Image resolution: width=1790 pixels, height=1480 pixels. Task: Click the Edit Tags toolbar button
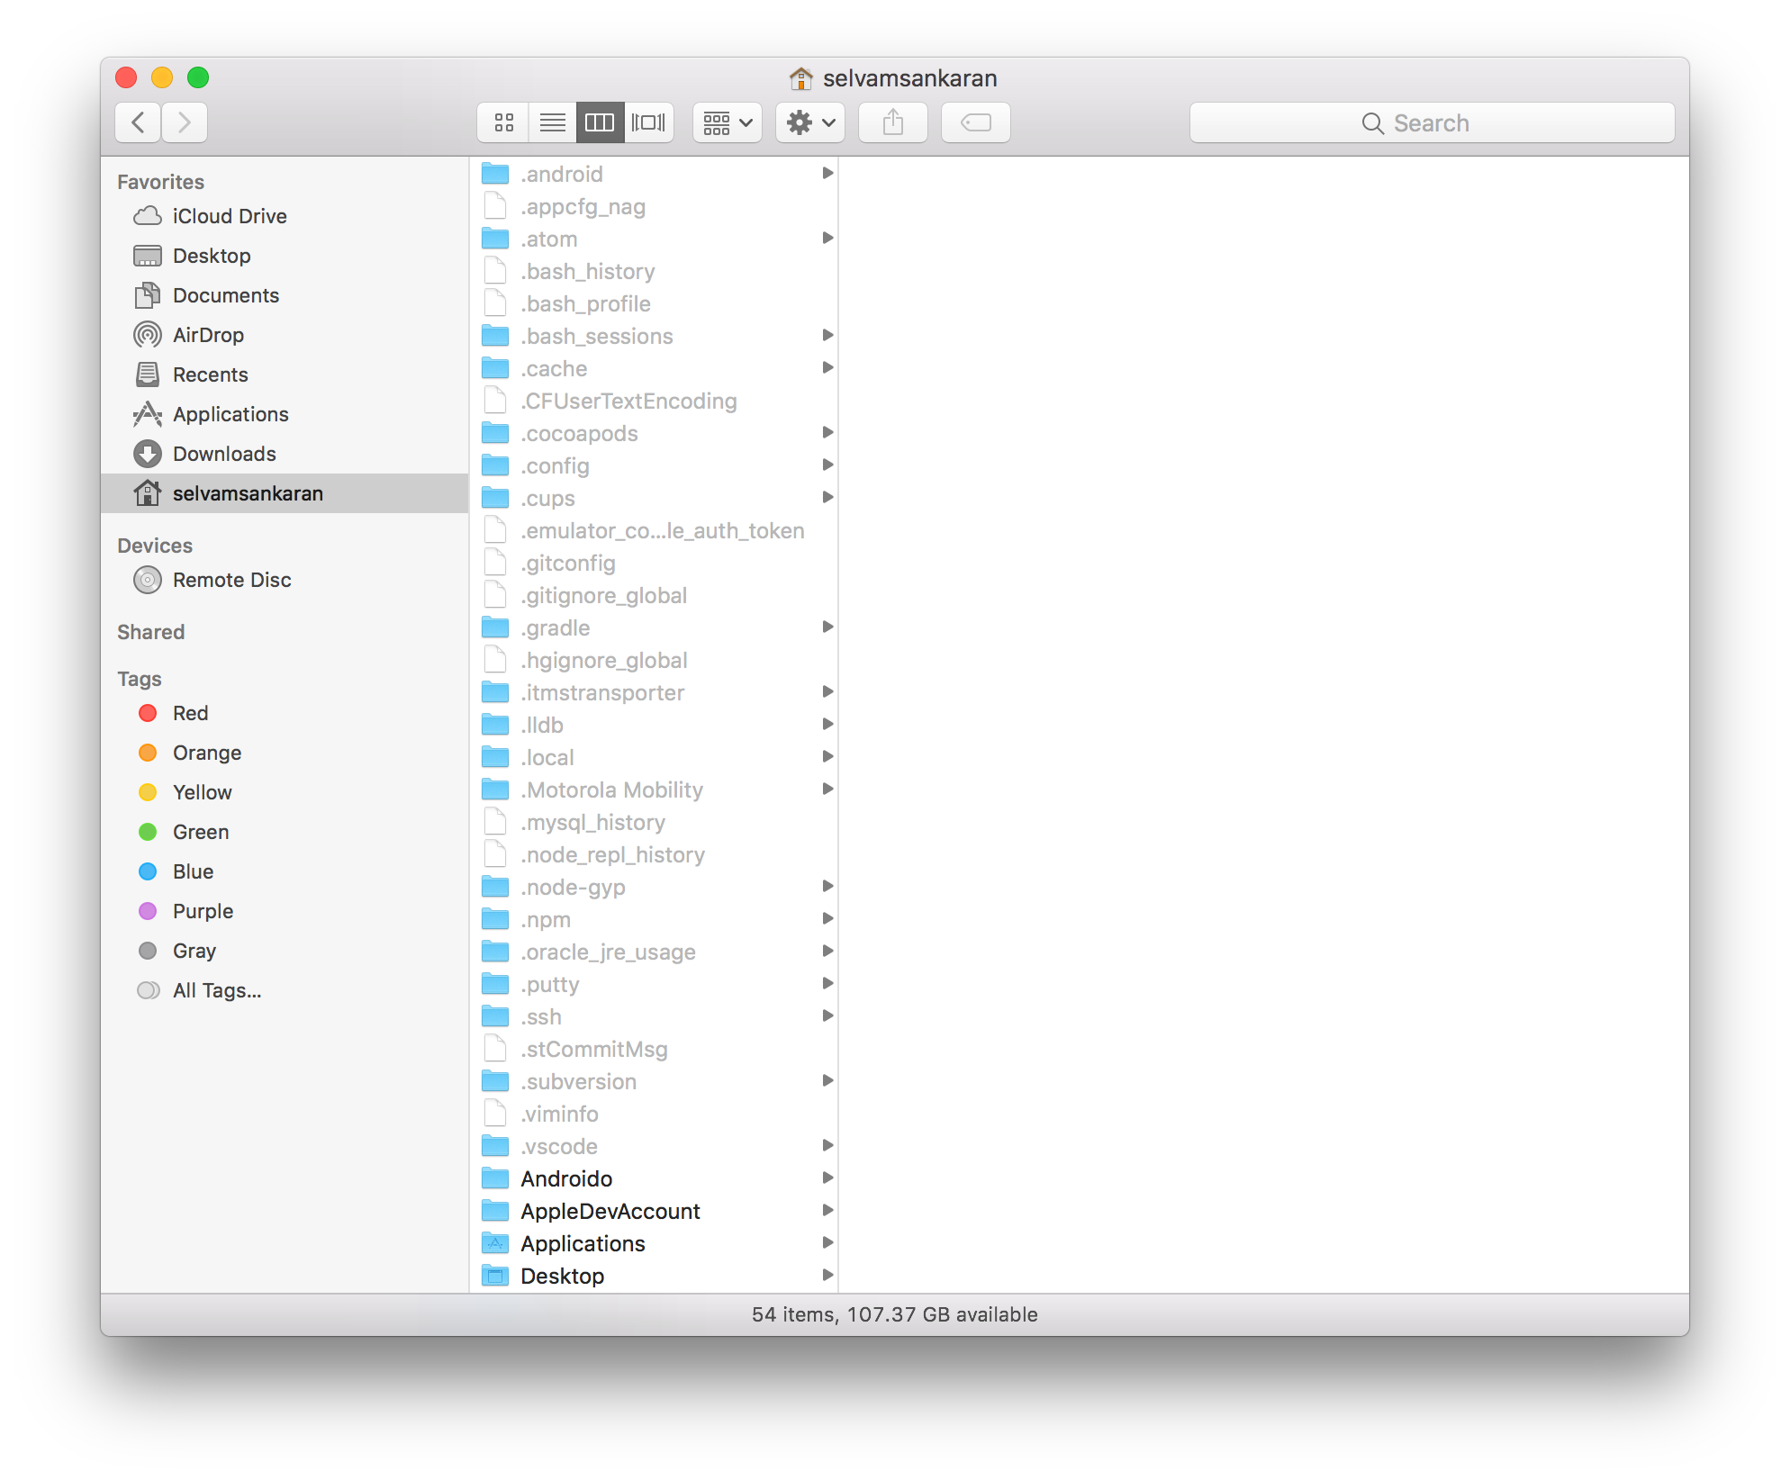(x=976, y=122)
